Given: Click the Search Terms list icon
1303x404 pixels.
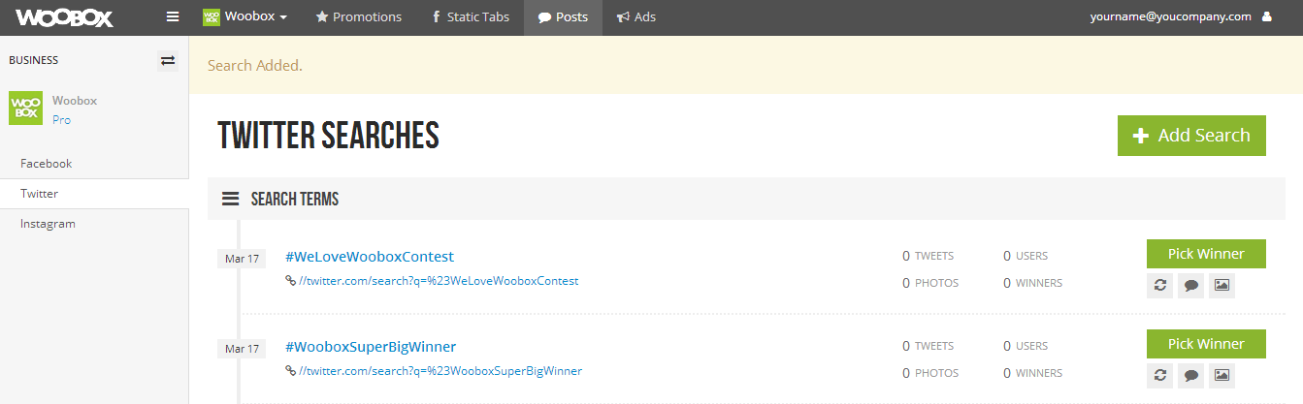Looking at the screenshot, I should pyautogui.click(x=231, y=199).
